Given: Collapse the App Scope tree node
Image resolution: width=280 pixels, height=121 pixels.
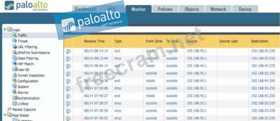Looking at the screenshot, I should (5, 115).
